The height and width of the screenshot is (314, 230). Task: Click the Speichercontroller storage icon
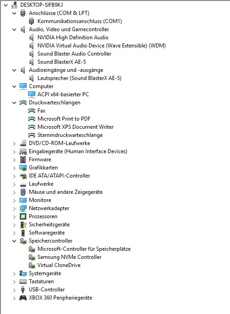point(23,241)
